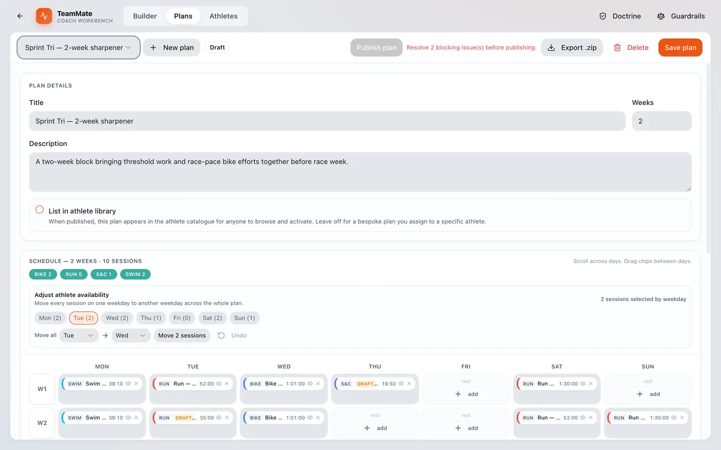Screen dimensions: 721x450
Task: Click the Weeks number field
Action: [x=662, y=121]
